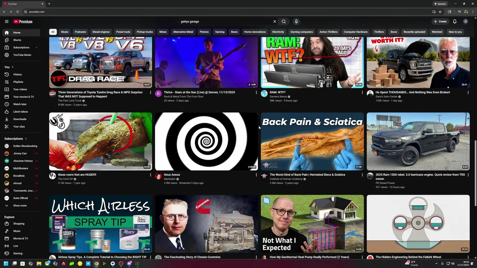Open options menu for RAM: WTF? video
477x268 pixels.
pyautogui.click(x=362, y=92)
